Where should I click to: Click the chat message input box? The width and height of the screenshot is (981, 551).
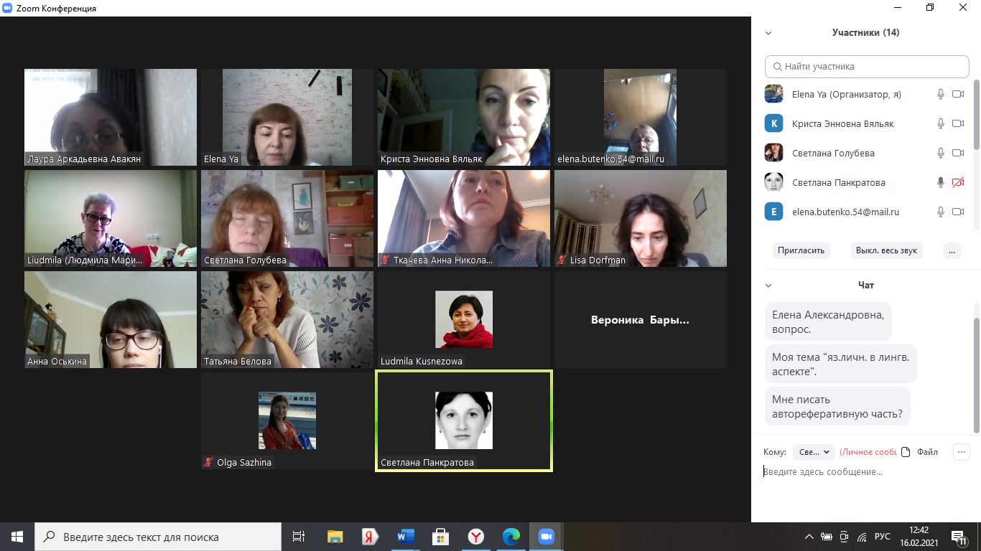862,472
